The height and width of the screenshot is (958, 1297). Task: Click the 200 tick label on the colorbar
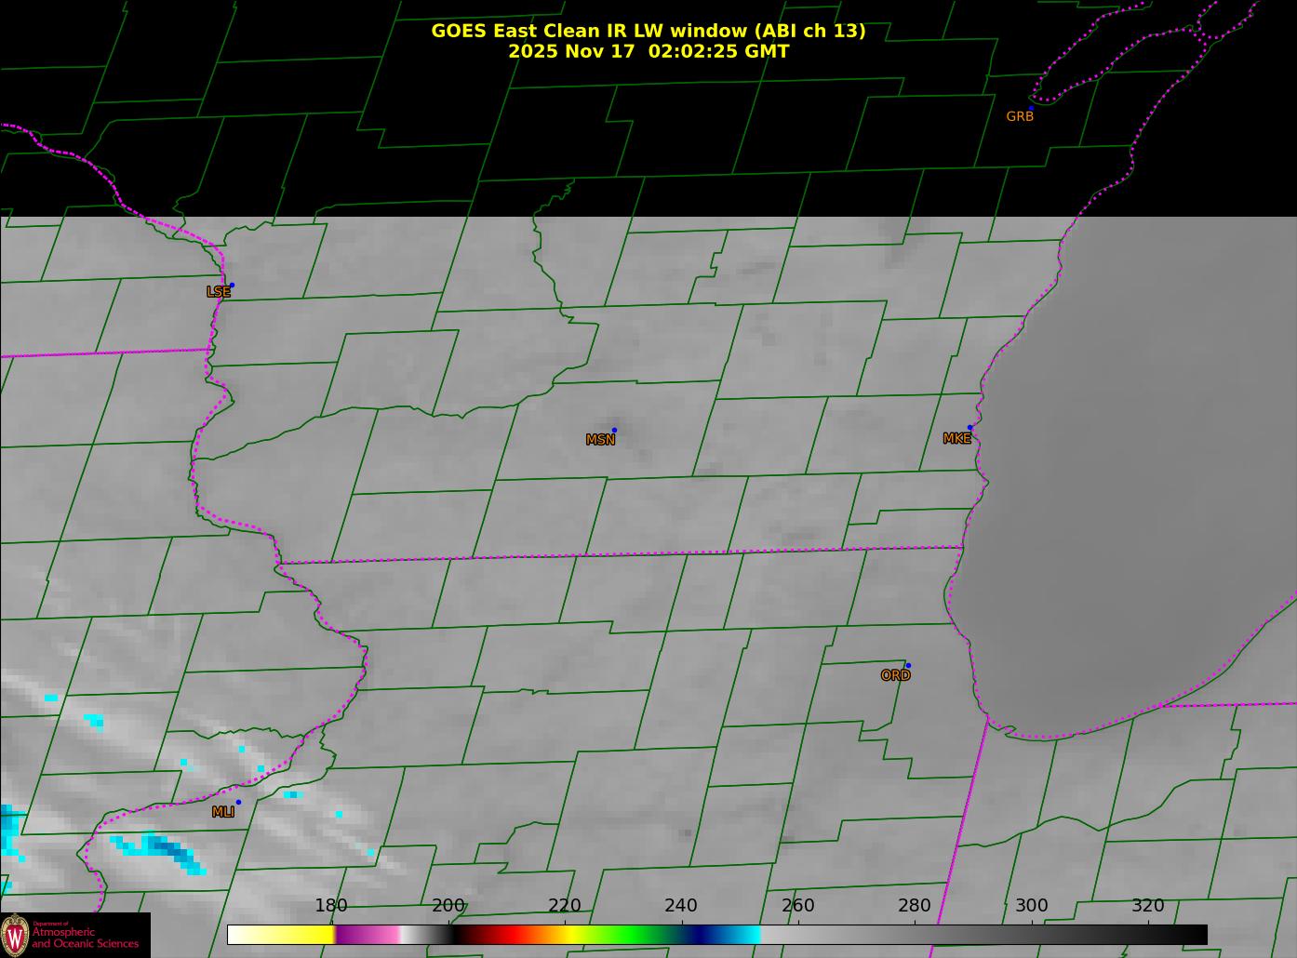(x=448, y=906)
